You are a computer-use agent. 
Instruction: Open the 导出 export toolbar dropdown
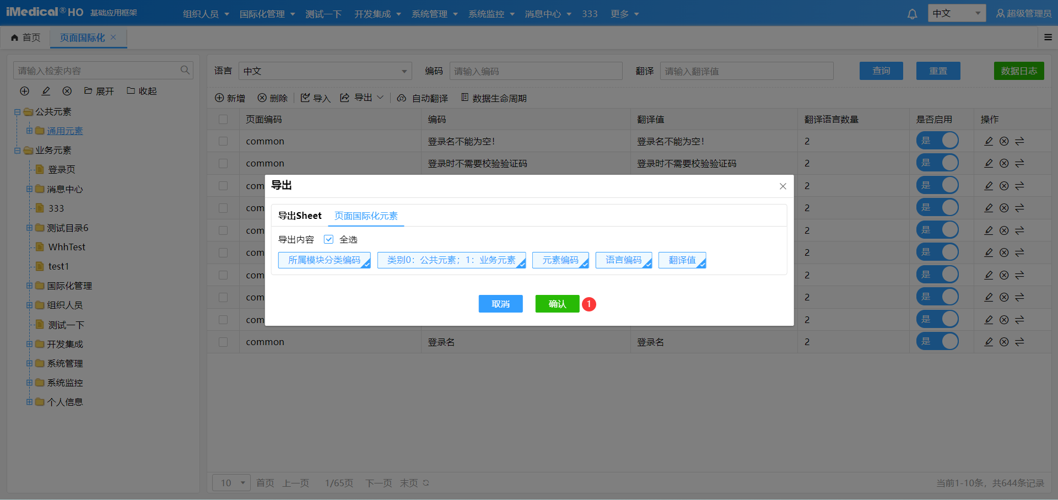(x=362, y=98)
